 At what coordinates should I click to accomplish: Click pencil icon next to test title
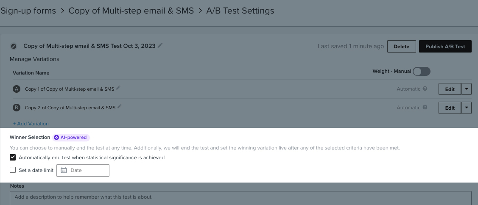coord(160,46)
